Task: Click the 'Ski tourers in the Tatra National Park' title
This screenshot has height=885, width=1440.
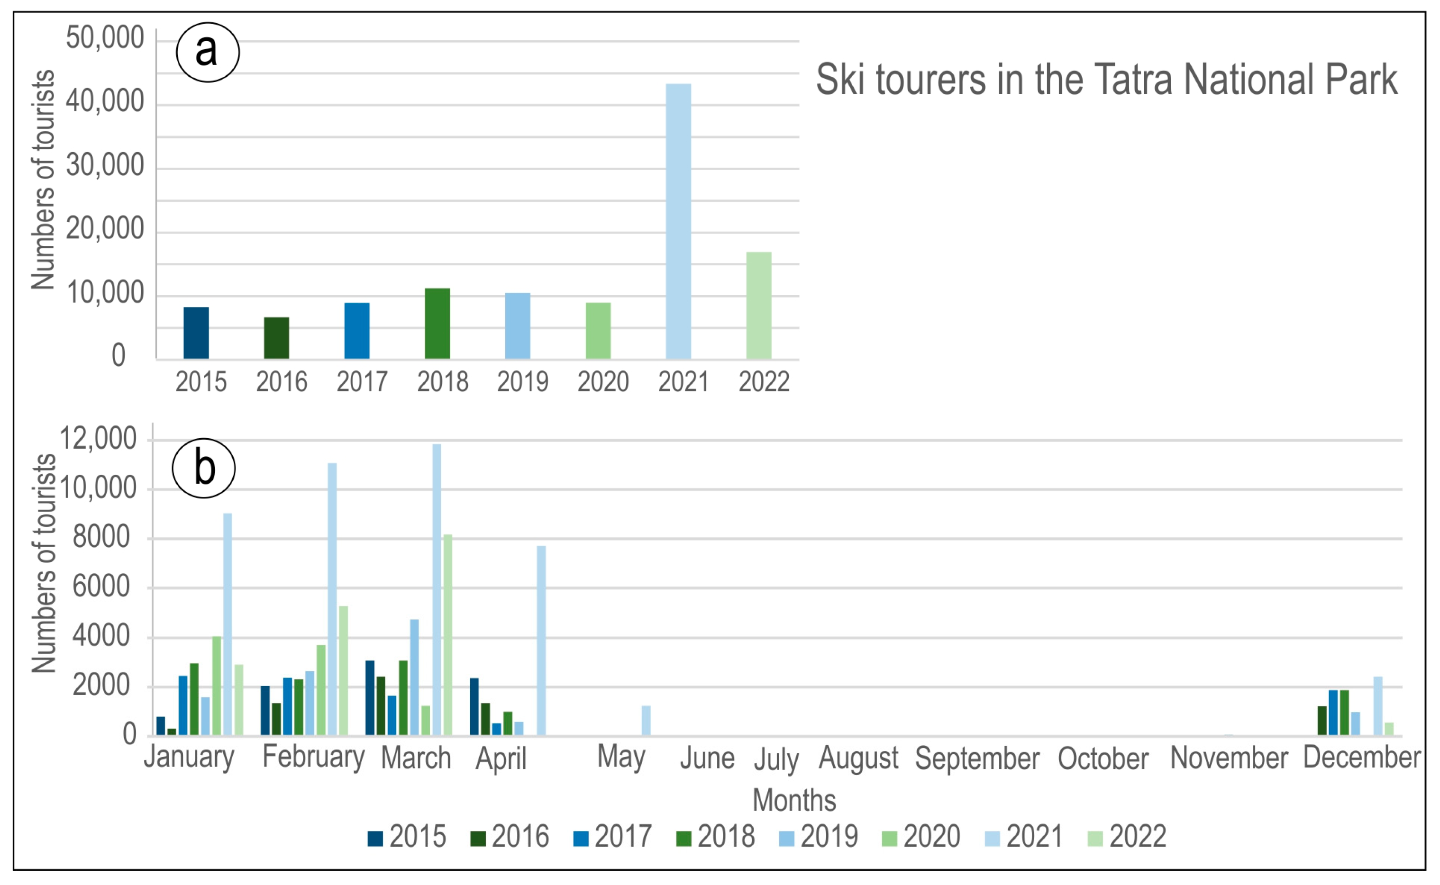Action: 1106,80
